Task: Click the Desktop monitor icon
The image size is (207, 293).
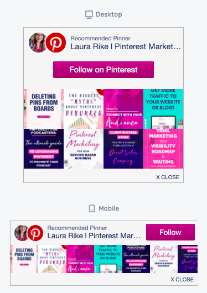Action: [x=89, y=14]
